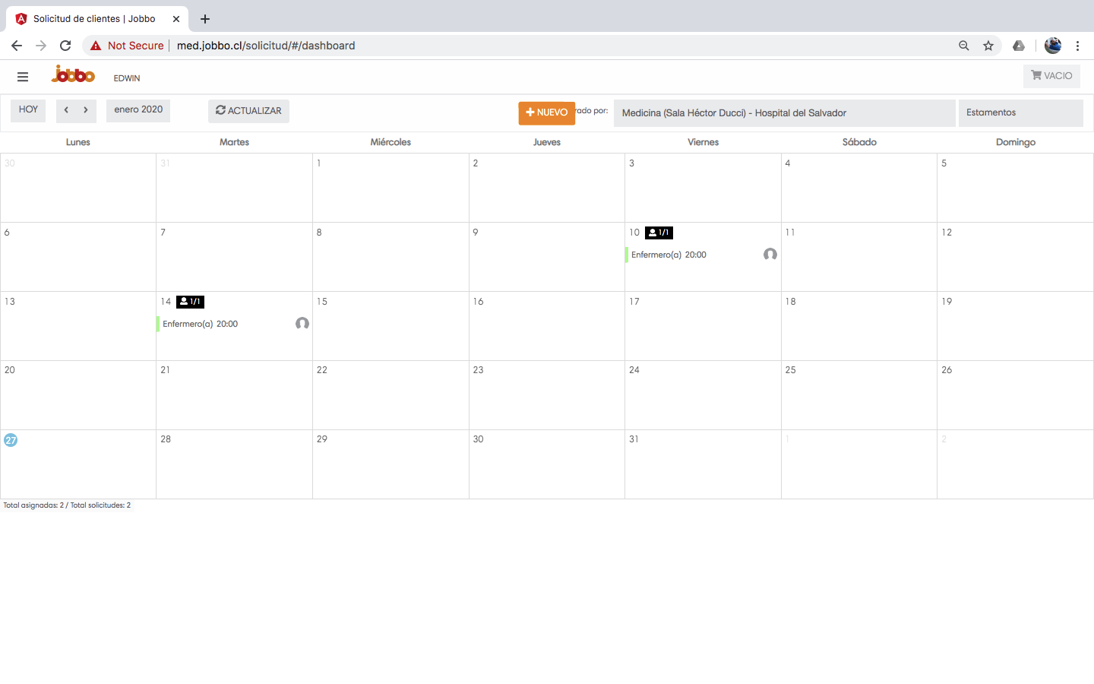This screenshot has width=1094, height=684.
Task: Open the hamburger side menu
Action: pos(23,77)
